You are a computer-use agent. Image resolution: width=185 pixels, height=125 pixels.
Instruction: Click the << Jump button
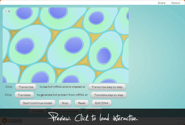tap(38, 111)
